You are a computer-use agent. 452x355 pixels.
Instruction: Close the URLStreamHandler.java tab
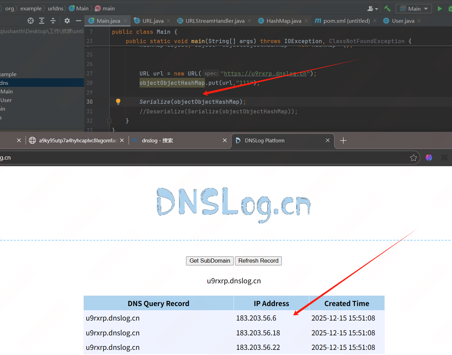pyautogui.click(x=249, y=21)
